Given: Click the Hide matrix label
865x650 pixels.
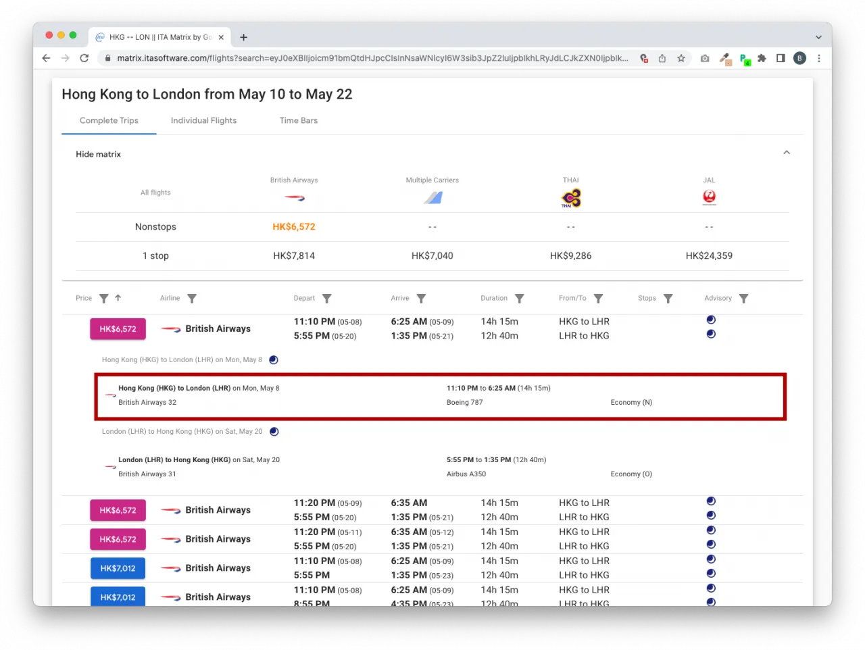Looking at the screenshot, I should pyautogui.click(x=98, y=154).
